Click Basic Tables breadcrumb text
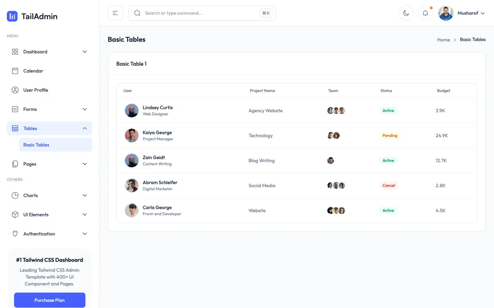The height and width of the screenshot is (308, 494). (473, 39)
